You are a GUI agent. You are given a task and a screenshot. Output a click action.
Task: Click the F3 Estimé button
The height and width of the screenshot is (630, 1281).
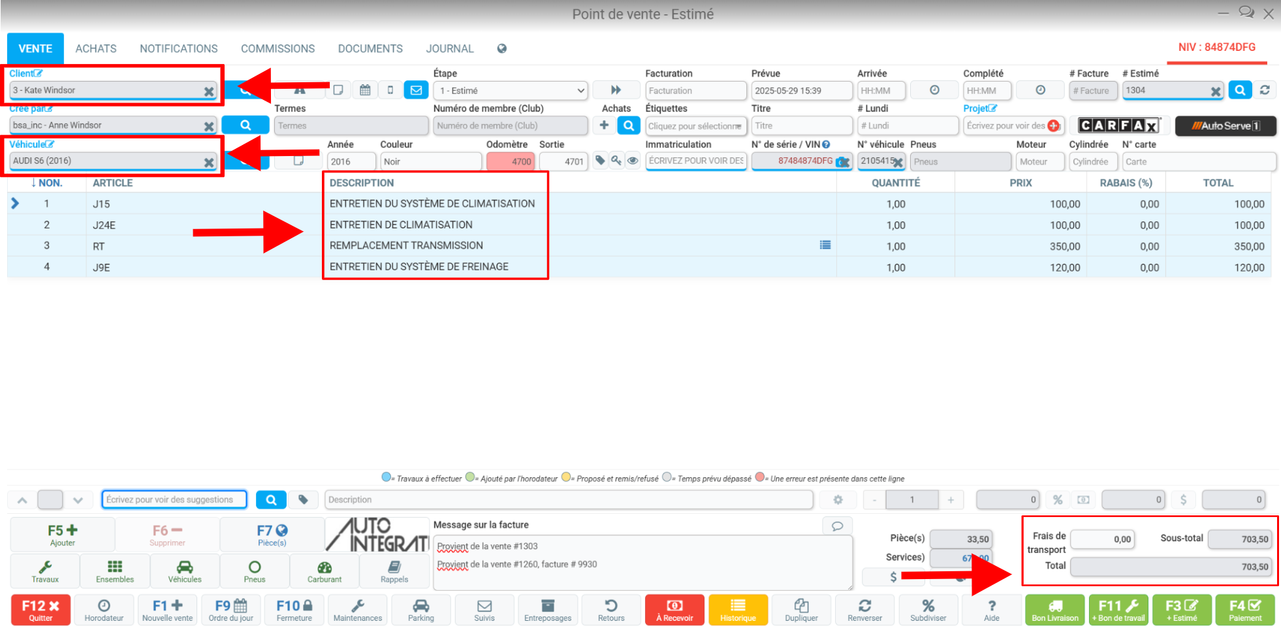1182,610
